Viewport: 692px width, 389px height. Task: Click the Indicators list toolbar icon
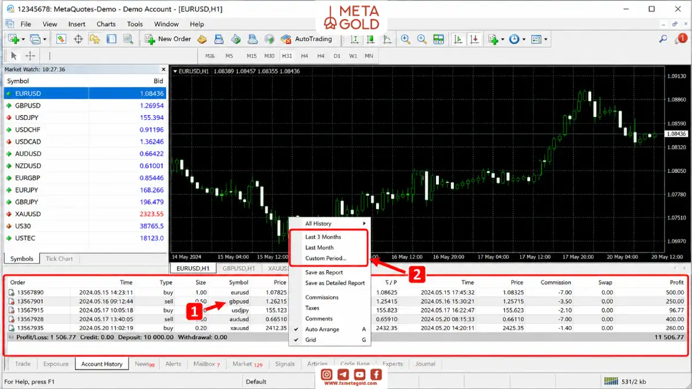click(493, 39)
